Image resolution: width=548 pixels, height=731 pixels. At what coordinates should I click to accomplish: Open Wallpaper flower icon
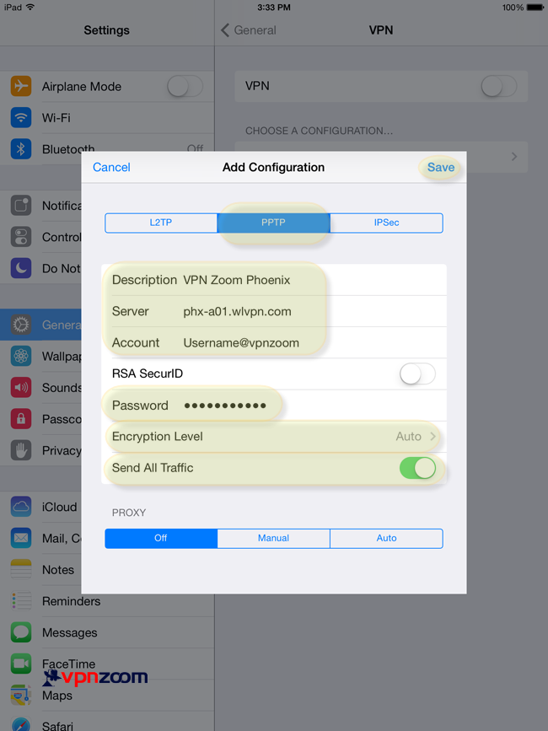pos(21,356)
